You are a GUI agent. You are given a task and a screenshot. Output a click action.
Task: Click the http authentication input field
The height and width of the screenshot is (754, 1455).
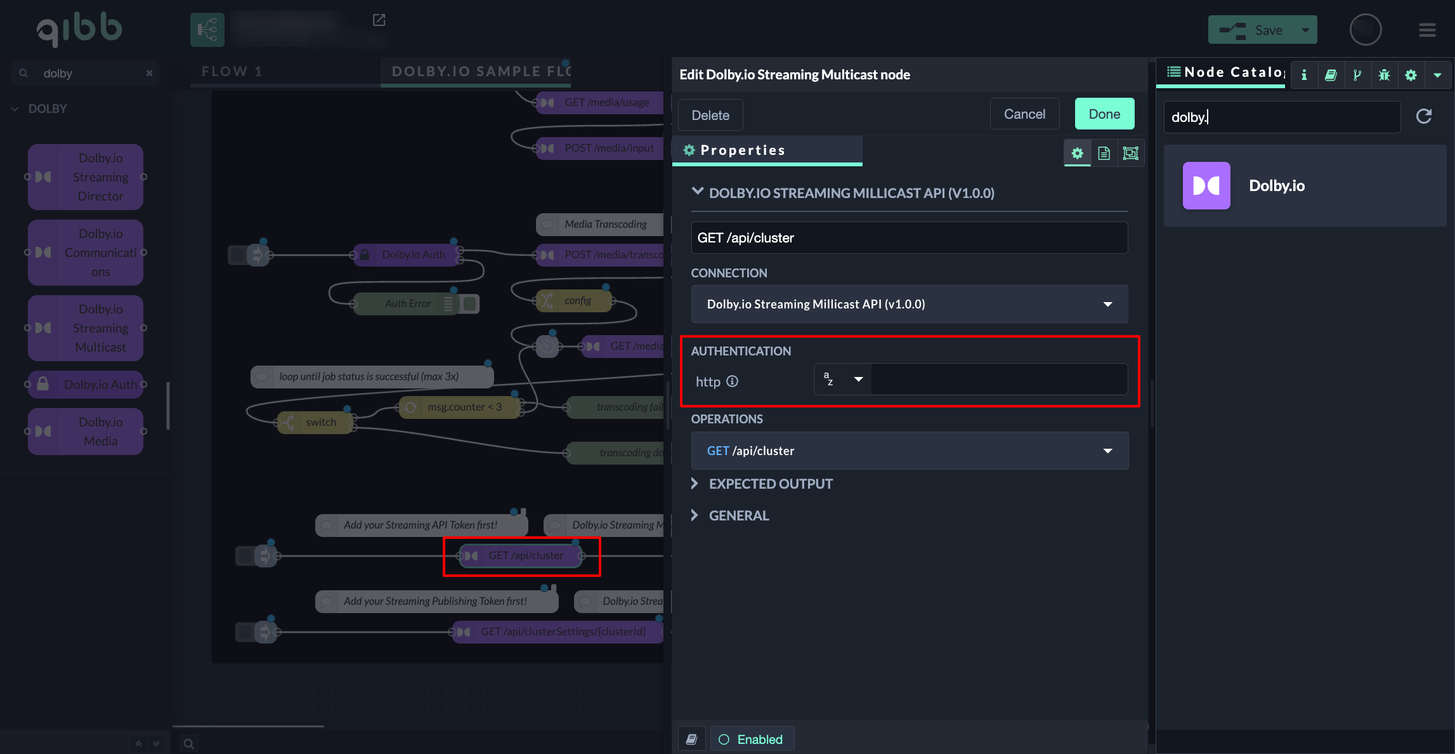[998, 380]
